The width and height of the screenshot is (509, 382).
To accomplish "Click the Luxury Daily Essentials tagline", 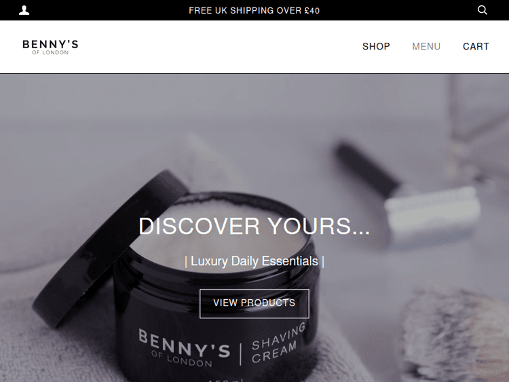I will click(x=254, y=261).
